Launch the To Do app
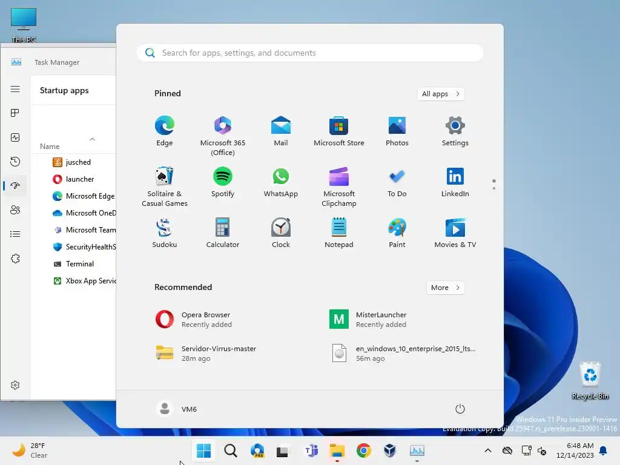This screenshot has width=620, height=465. (x=397, y=182)
